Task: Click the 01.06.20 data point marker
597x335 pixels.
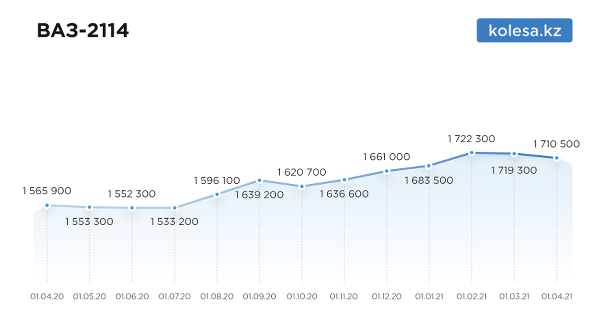Action: (x=132, y=208)
